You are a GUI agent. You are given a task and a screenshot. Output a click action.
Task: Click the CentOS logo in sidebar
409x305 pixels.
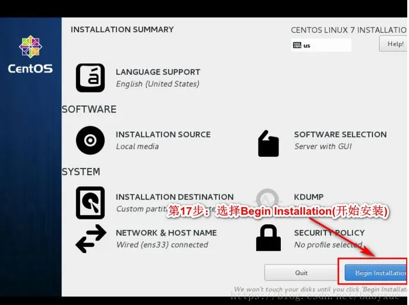tap(30, 47)
